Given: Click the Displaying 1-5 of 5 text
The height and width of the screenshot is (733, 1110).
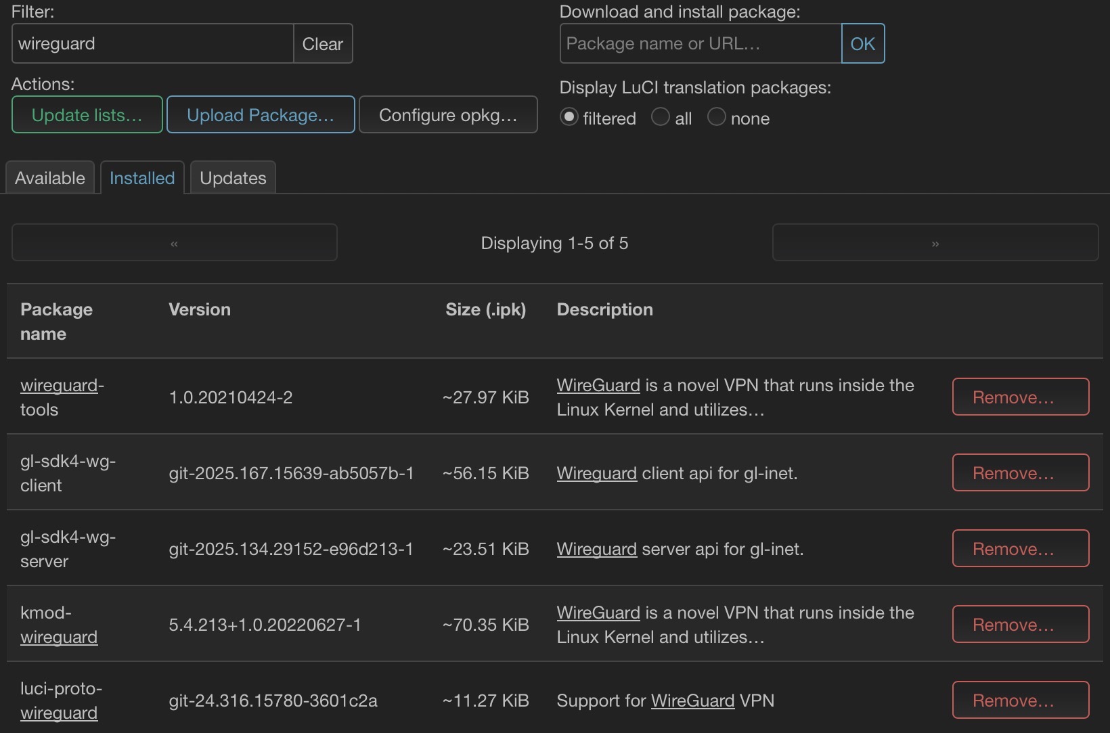Looking at the screenshot, I should pyautogui.click(x=554, y=243).
